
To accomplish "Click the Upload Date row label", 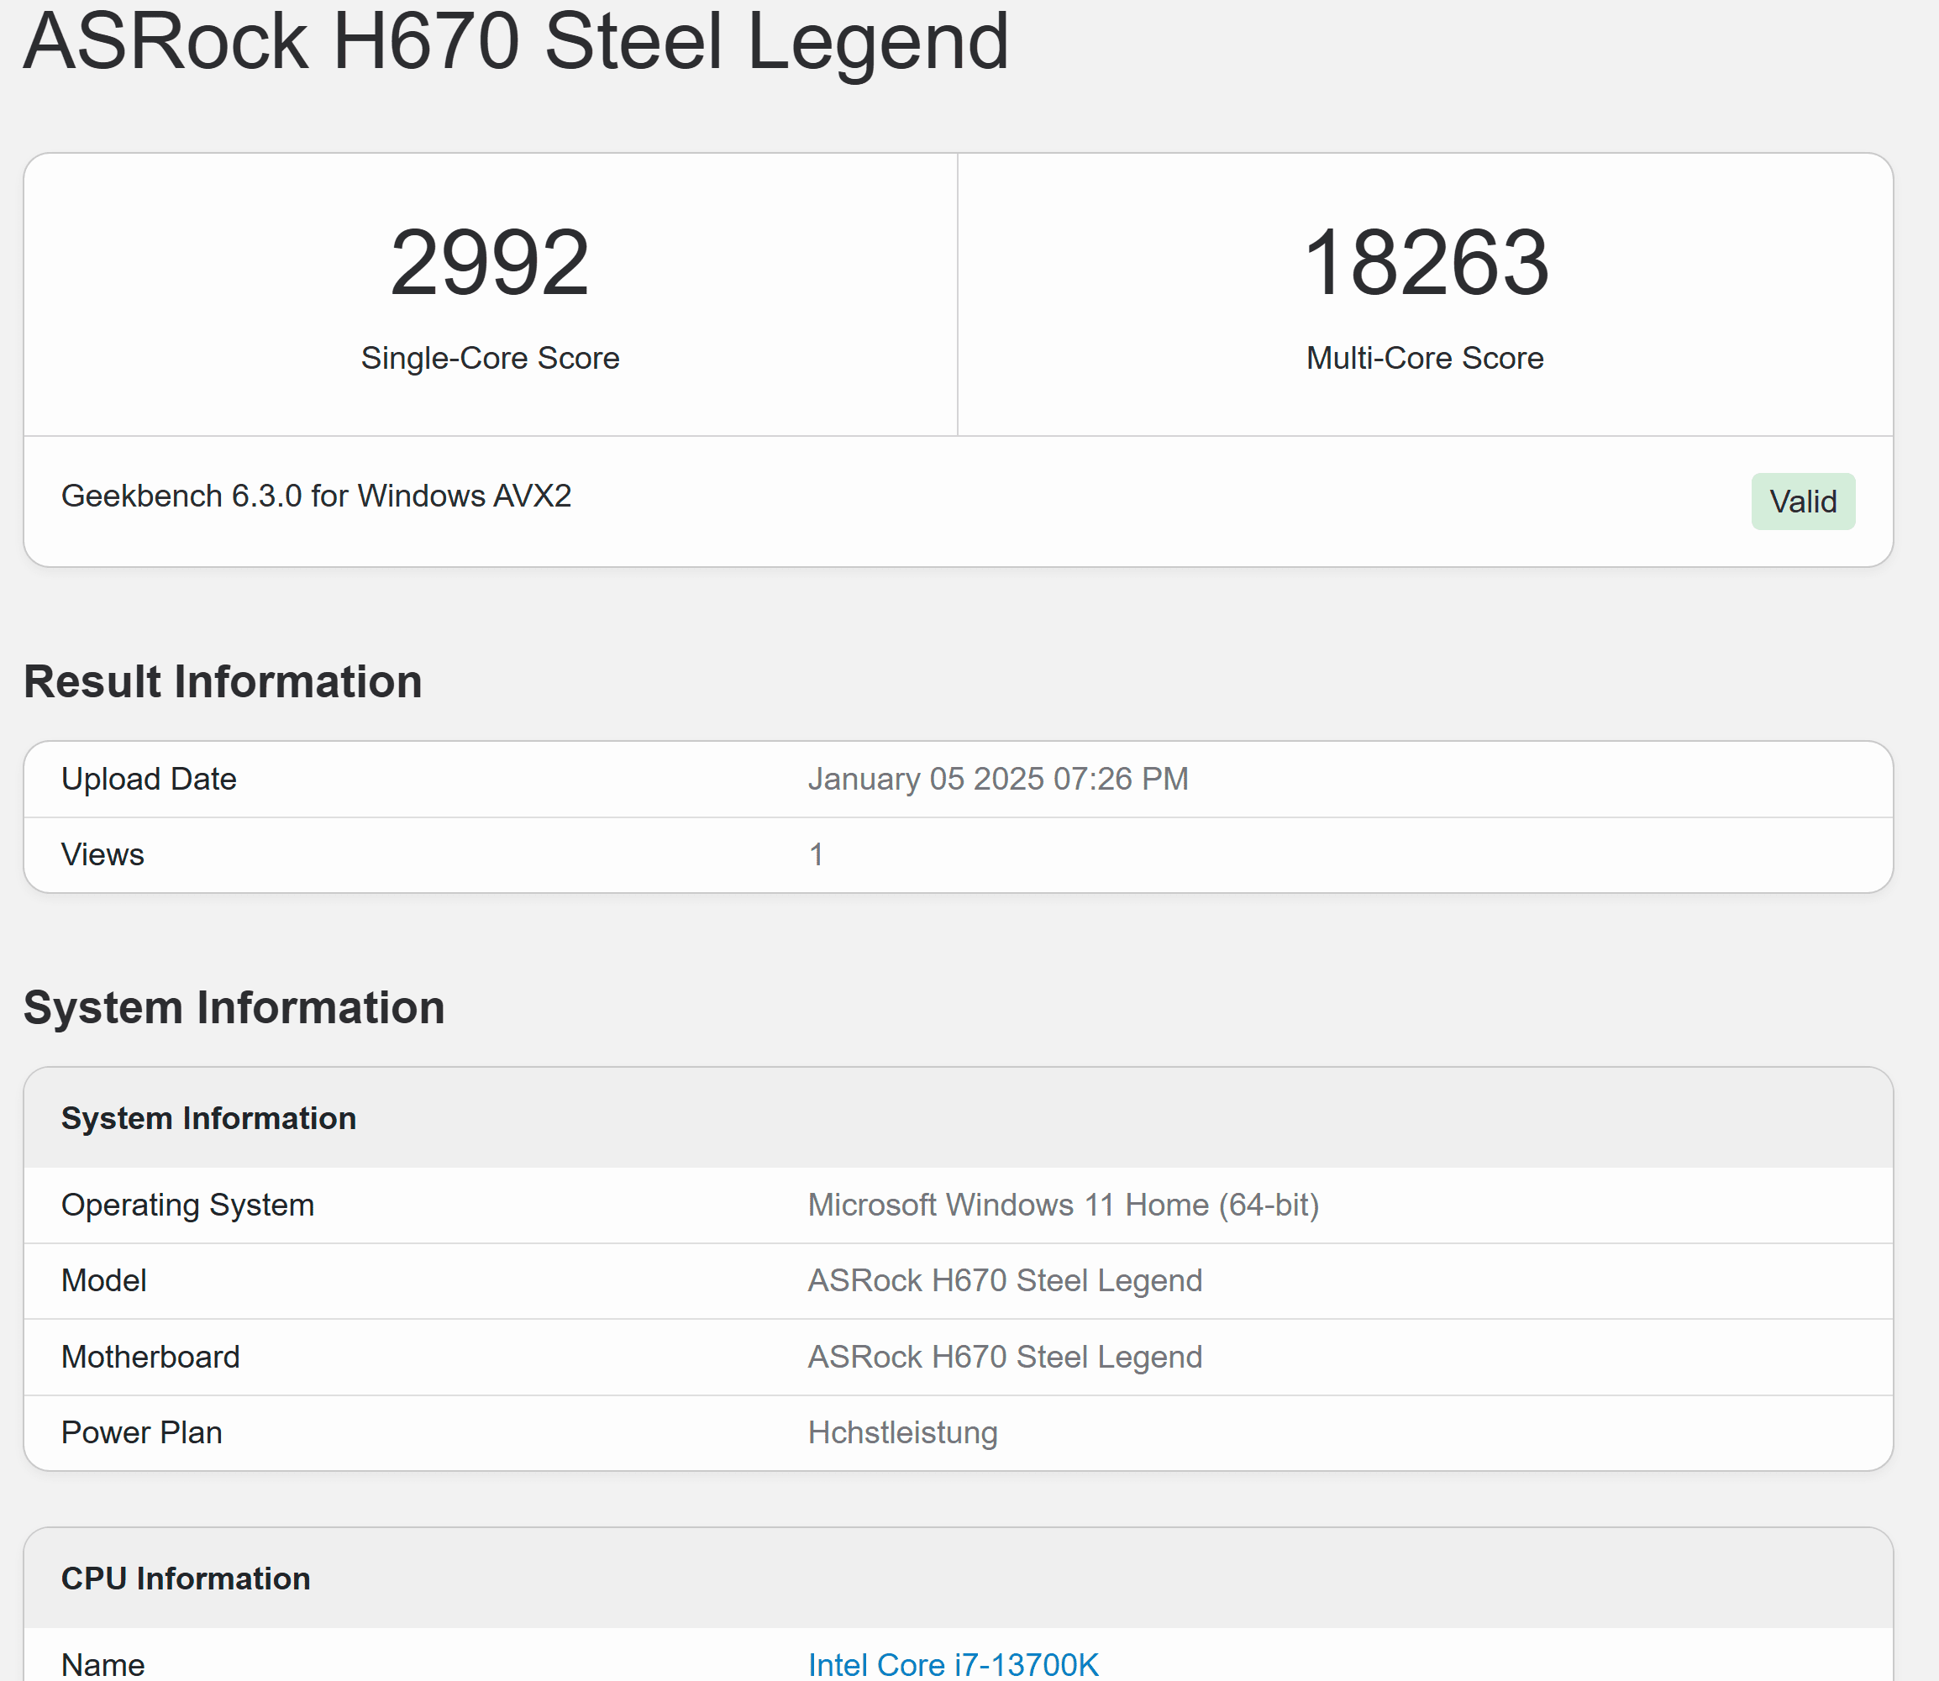I will point(148,779).
